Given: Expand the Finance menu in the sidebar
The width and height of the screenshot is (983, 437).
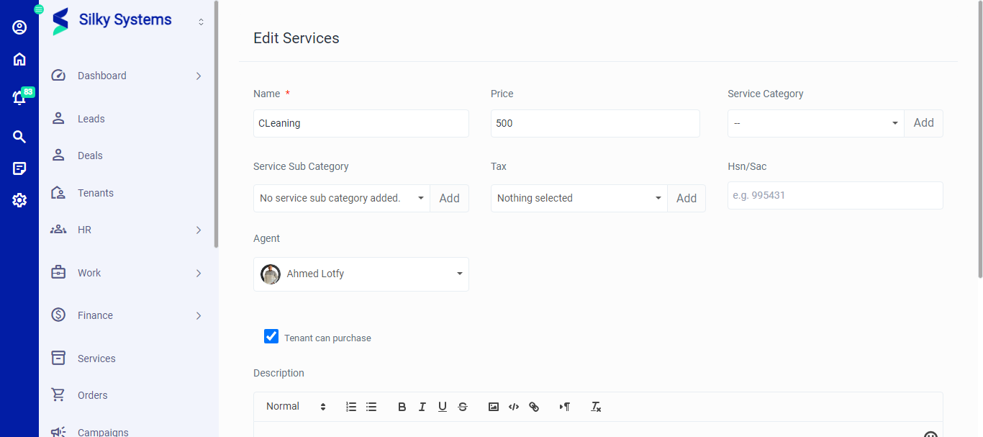Looking at the screenshot, I should click(95, 315).
